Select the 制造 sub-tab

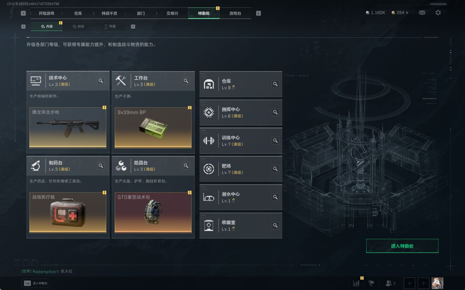(x=78, y=26)
